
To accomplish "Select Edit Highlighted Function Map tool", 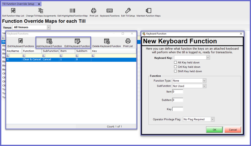I will coord(72,12).
